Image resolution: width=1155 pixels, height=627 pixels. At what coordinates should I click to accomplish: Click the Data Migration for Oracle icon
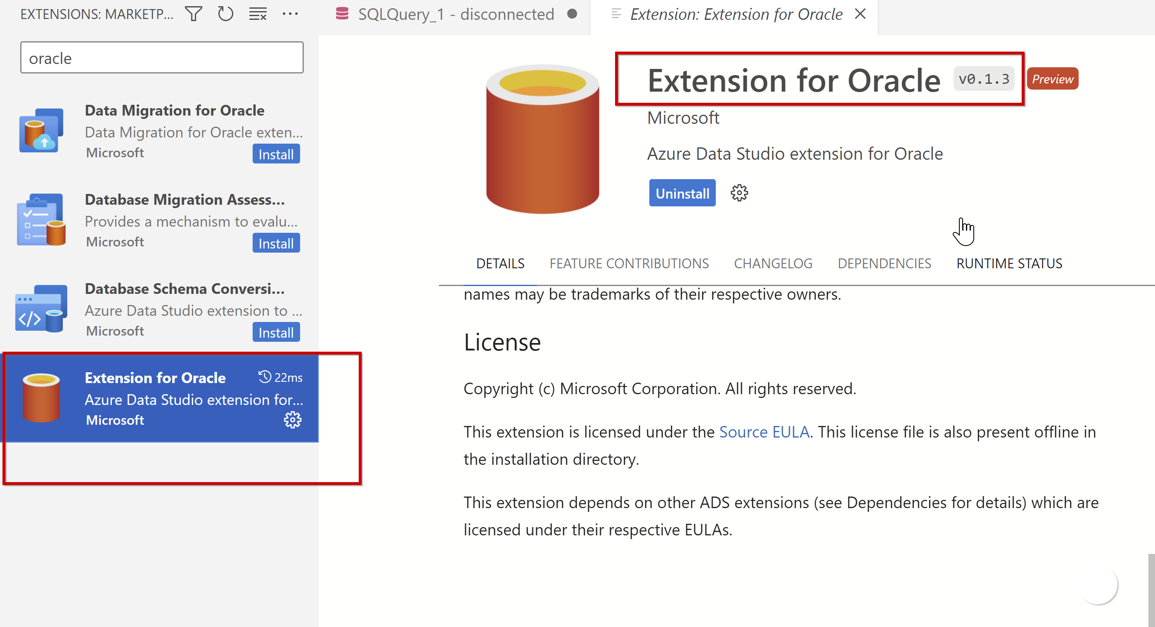click(41, 130)
